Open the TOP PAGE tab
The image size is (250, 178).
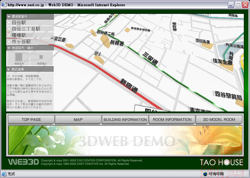[x=31, y=119]
